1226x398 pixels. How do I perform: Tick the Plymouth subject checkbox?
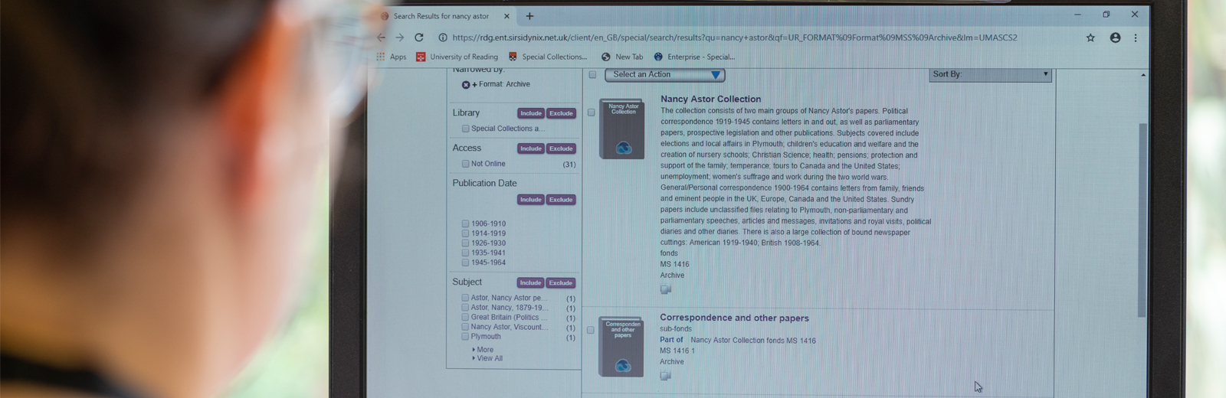[465, 336]
